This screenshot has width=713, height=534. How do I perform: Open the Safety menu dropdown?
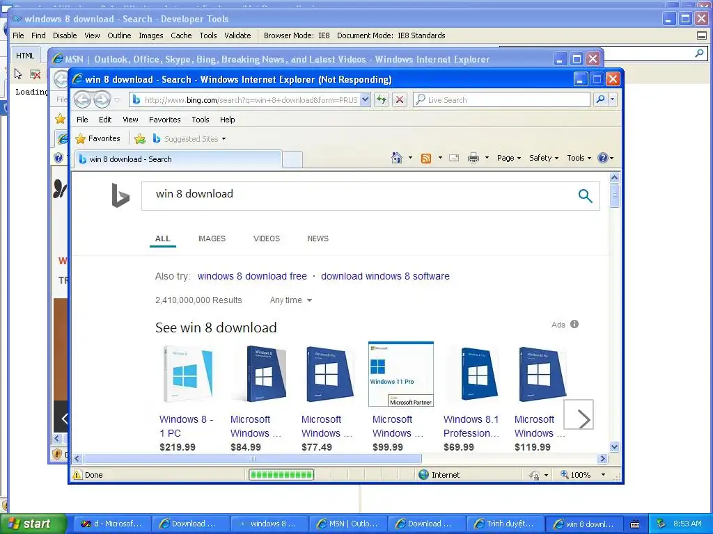[543, 158]
